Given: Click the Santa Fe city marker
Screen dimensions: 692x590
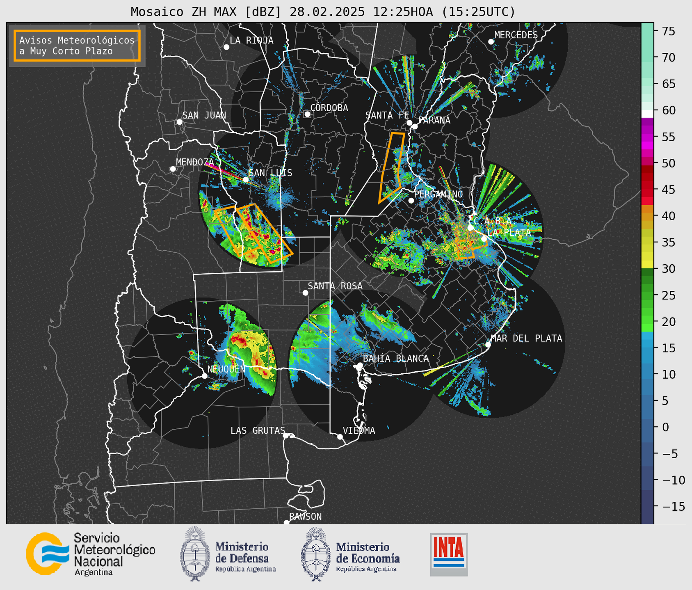Looking at the screenshot, I should click(x=409, y=123).
